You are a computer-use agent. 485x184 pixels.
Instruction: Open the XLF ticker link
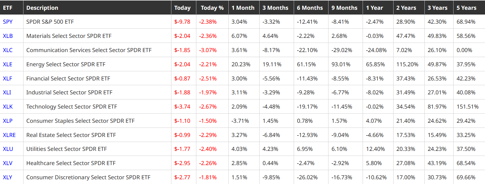point(7,79)
